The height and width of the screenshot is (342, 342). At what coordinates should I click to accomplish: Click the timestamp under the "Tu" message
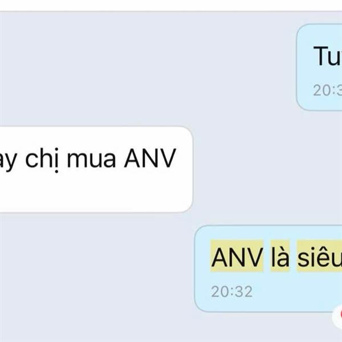(x=328, y=90)
